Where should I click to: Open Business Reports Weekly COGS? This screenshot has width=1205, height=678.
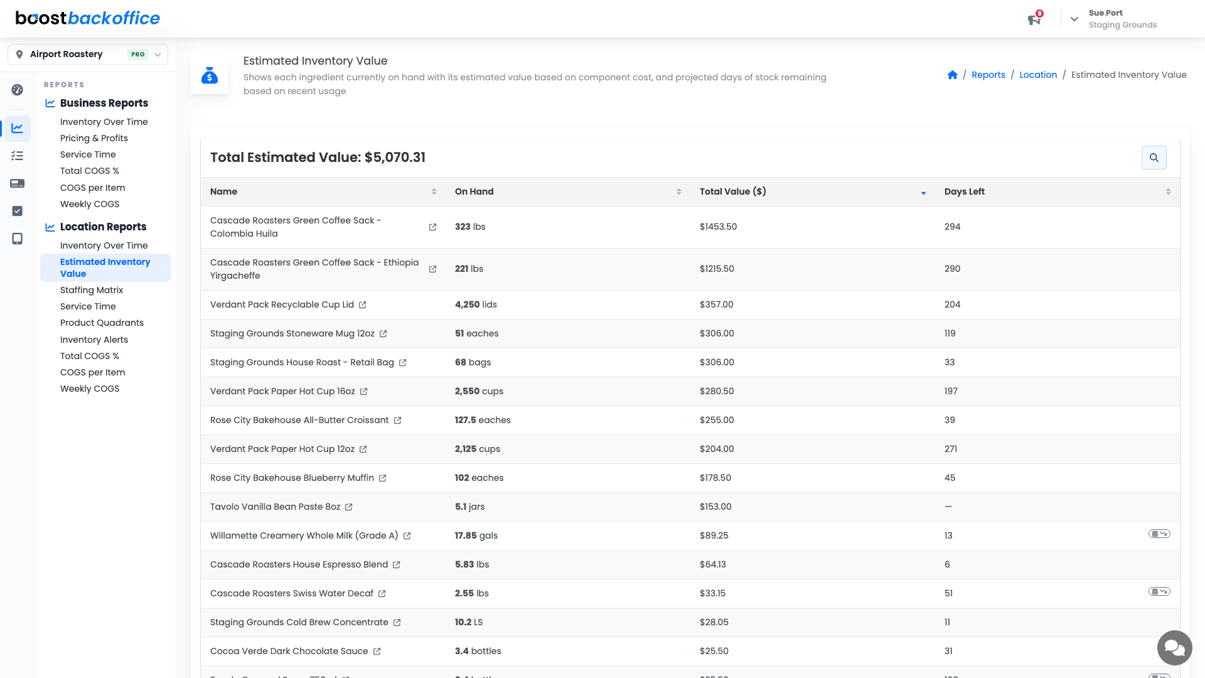[x=90, y=204]
